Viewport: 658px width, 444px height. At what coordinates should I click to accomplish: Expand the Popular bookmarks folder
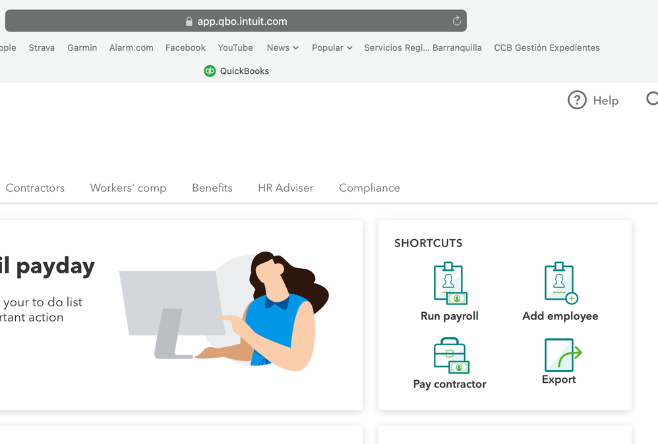point(332,48)
